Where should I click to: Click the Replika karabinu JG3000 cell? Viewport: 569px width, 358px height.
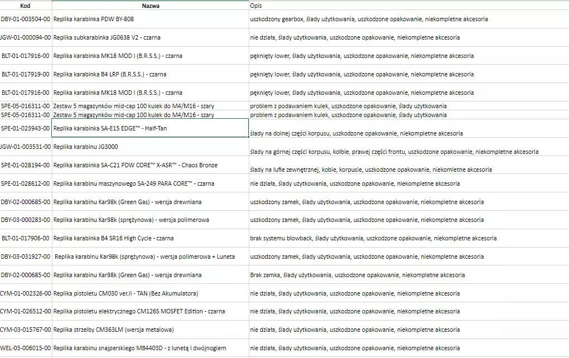[86, 147]
